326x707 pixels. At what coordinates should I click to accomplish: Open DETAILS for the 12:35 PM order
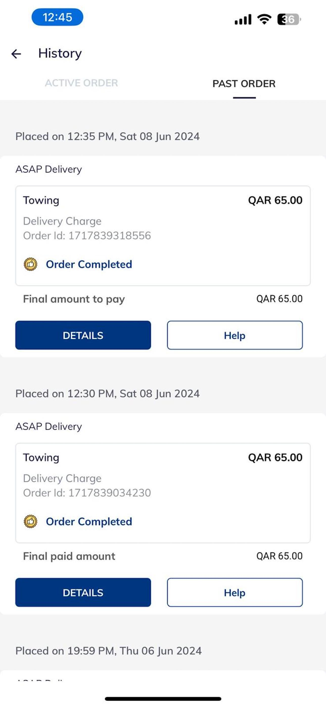coord(83,335)
